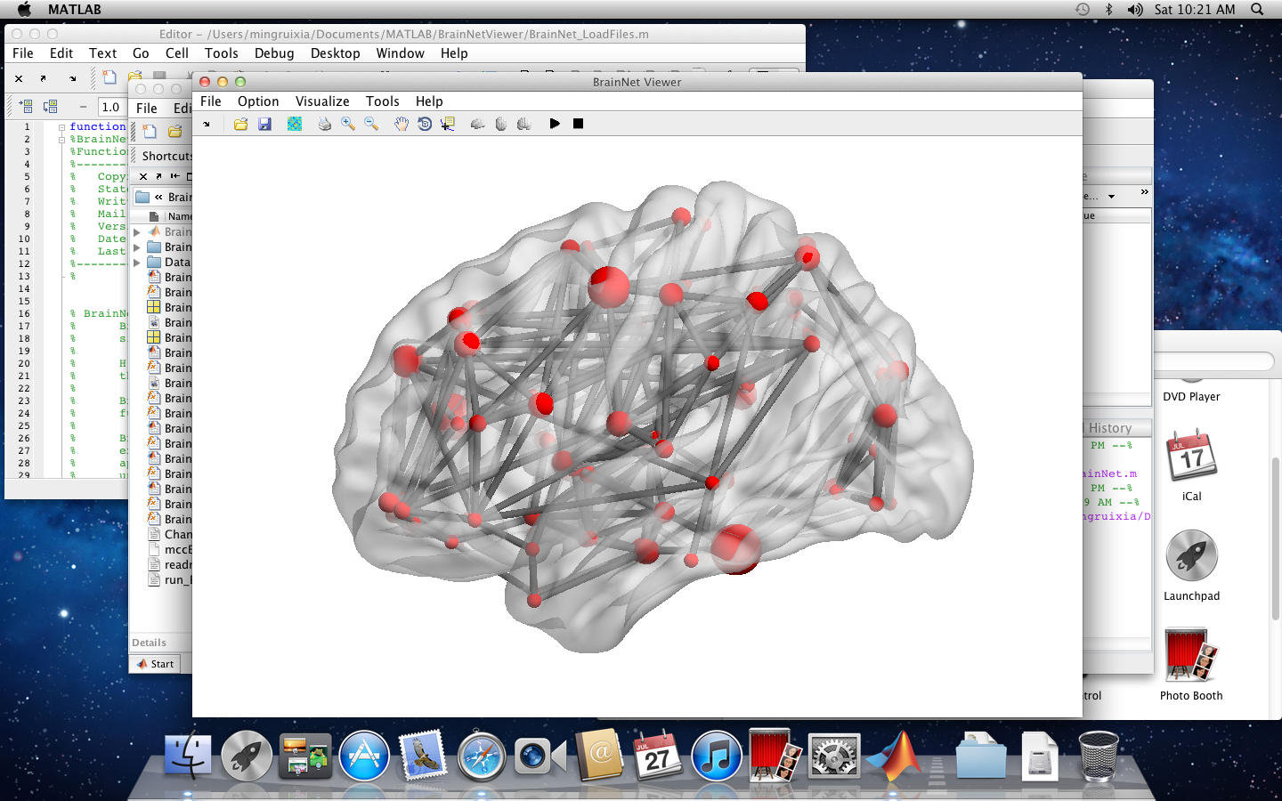The width and height of the screenshot is (1282, 801).
Task: Select the Data Cursor tool
Action: point(448,124)
